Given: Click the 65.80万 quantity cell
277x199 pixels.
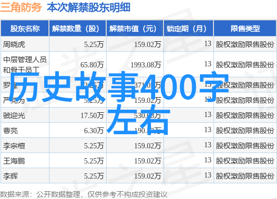Looking at the screenshot, I should [x=92, y=65].
